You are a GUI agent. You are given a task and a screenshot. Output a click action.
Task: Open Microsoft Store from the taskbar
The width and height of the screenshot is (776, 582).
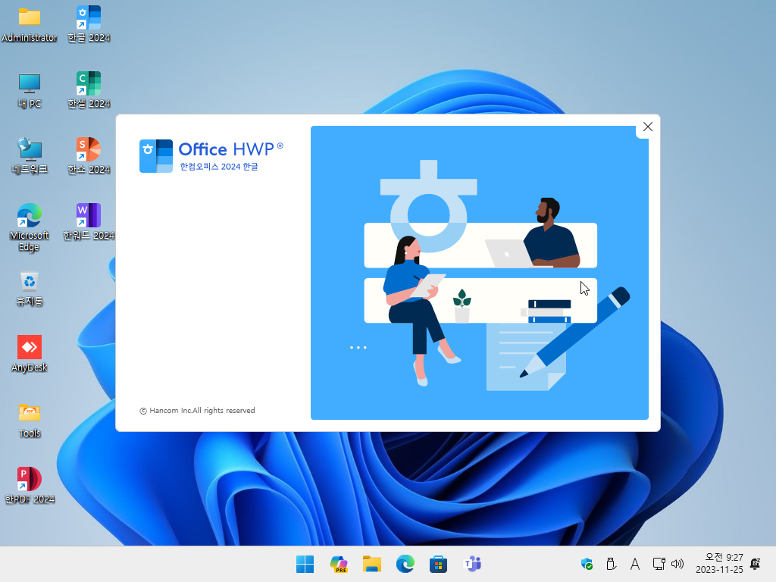pos(438,564)
